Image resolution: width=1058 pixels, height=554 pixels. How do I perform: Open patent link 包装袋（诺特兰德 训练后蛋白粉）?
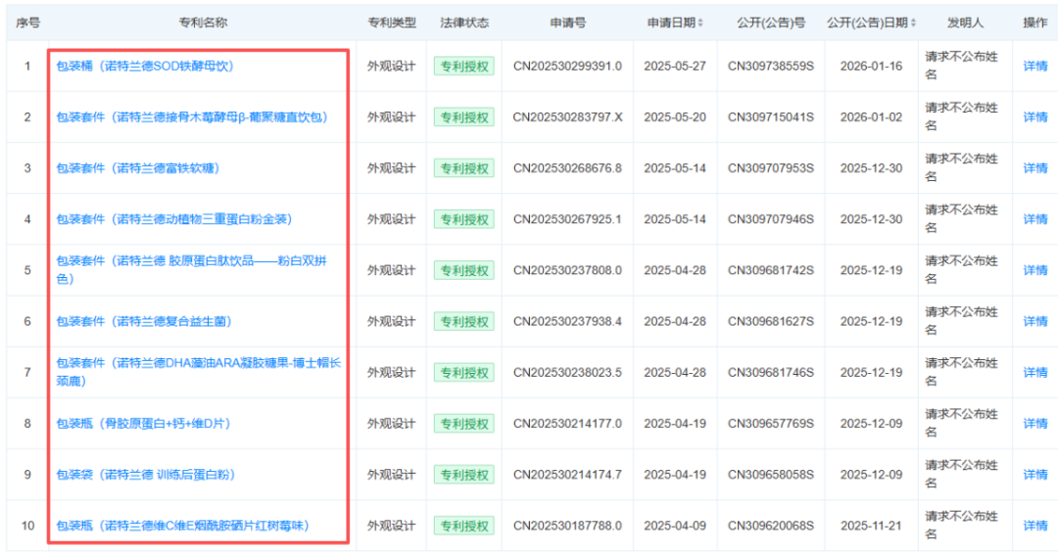coord(145,475)
